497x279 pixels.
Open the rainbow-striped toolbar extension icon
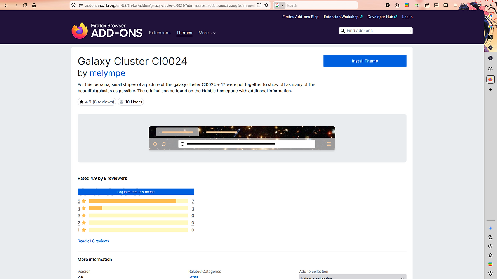click(x=407, y=5)
